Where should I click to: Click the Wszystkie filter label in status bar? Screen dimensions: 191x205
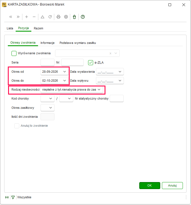(x=24, y=197)
